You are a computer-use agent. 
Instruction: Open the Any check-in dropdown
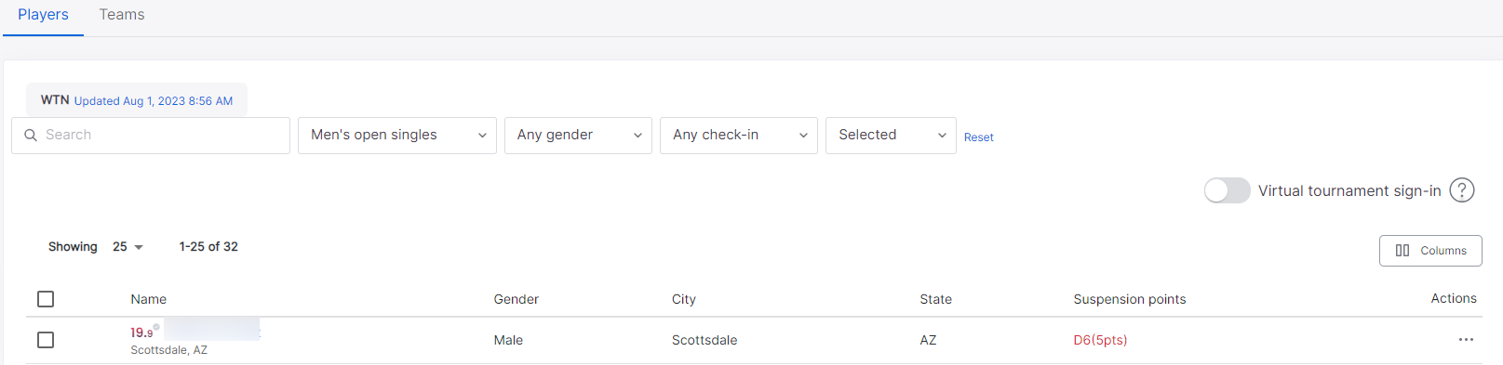pos(739,136)
